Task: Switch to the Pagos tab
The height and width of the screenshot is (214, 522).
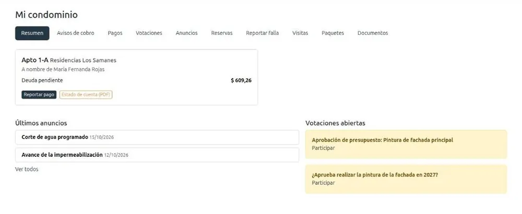Action: point(115,33)
